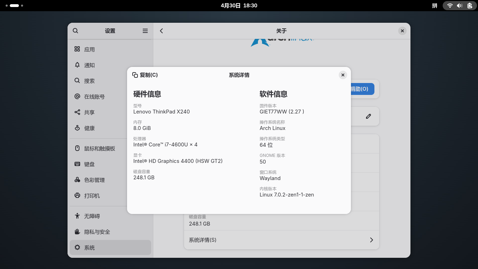Select 鼠标和触摸板 in the sidebar
Image resolution: width=478 pixels, height=269 pixels.
(99, 149)
